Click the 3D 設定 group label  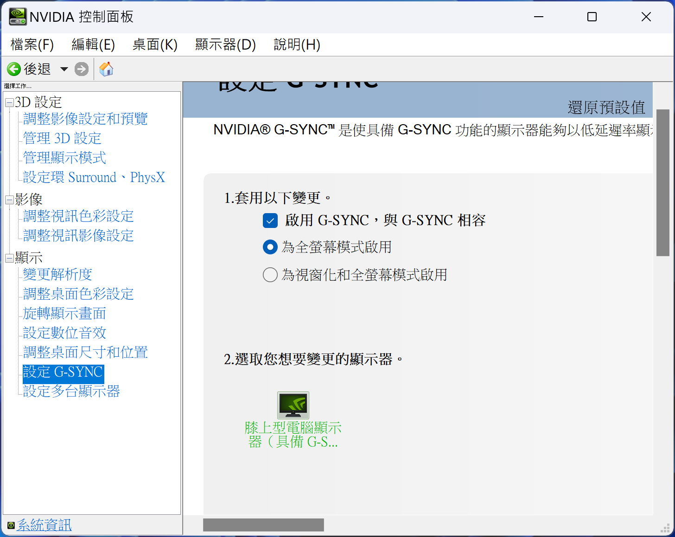click(38, 102)
